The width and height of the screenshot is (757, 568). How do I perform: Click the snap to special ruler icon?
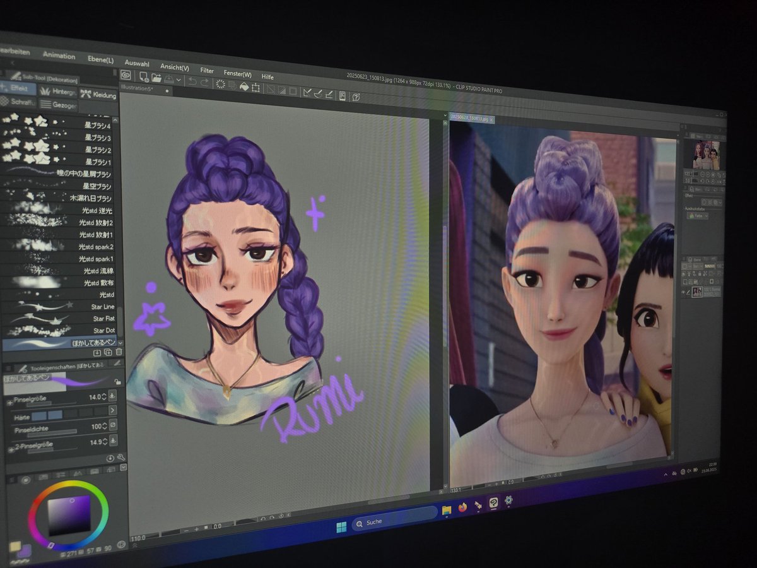pos(319,93)
